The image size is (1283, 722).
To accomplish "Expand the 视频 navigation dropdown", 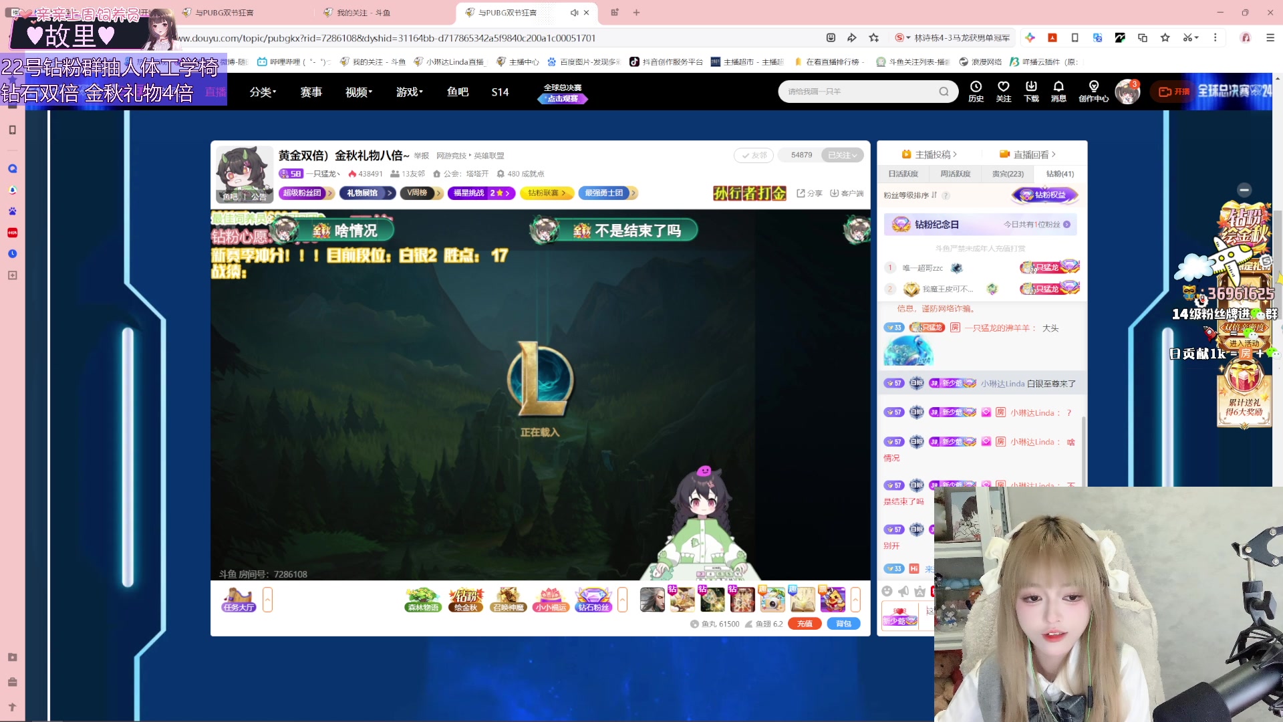I will [359, 92].
